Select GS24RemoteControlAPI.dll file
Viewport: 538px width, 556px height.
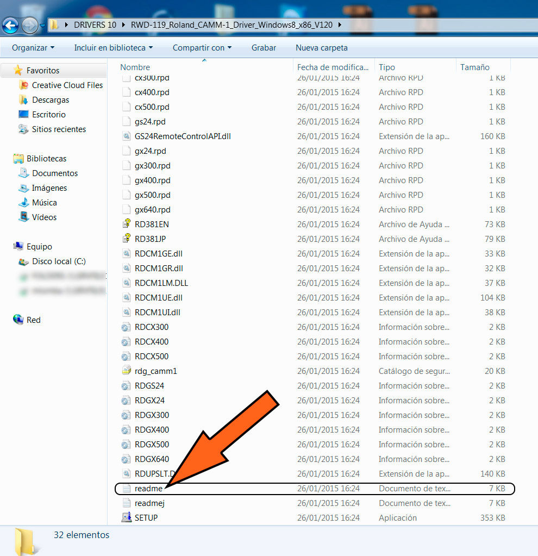pos(182,136)
